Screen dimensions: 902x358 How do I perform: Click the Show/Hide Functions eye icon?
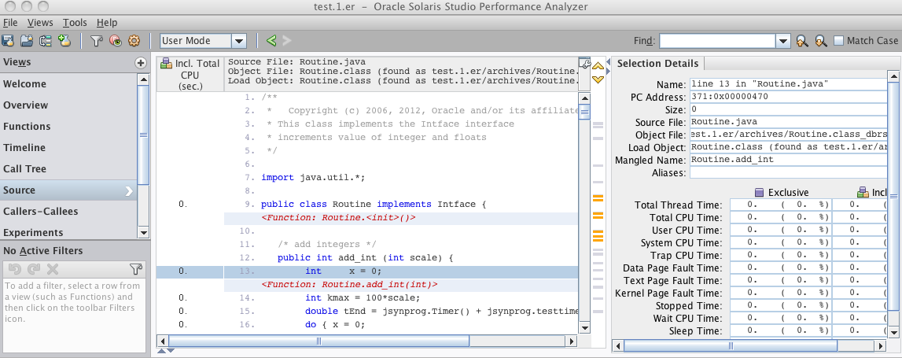click(115, 41)
